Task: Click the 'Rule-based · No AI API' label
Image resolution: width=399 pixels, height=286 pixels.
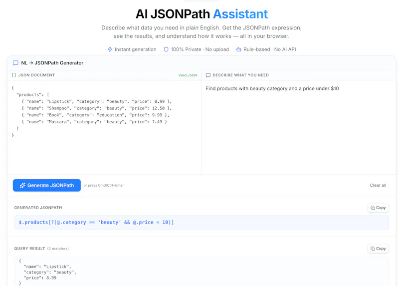Action: coord(270,49)
